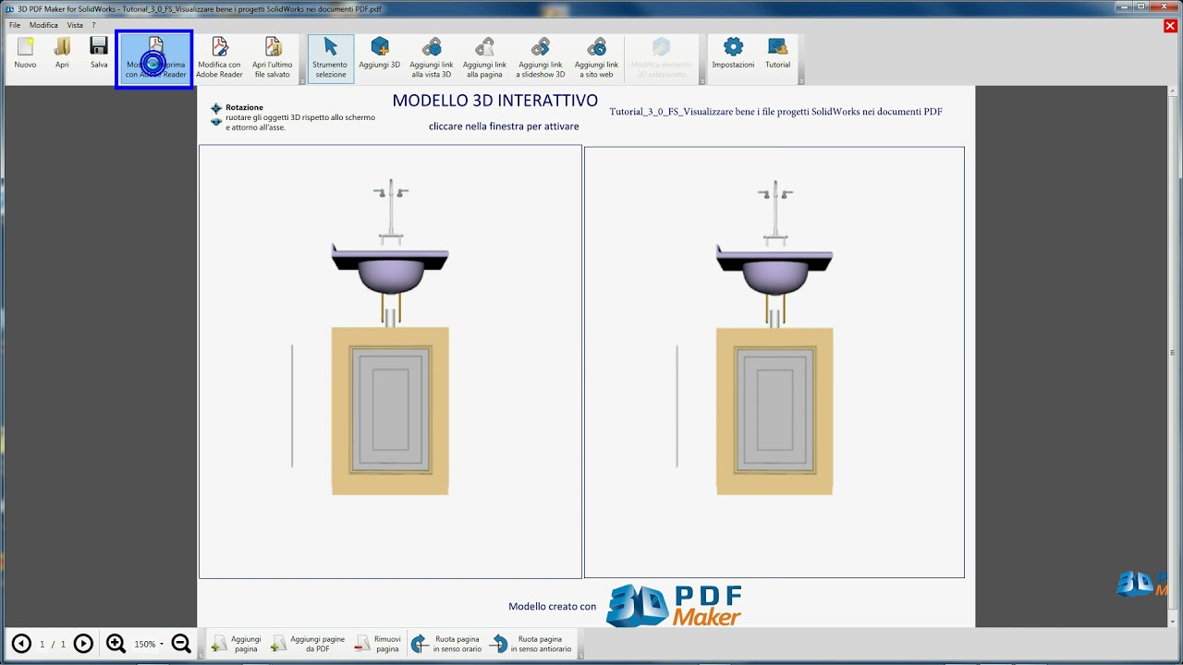Go to the previous page arrow
Image resolution: width=1183 pixels, height=665 pixels.
[x=21, y=644]
